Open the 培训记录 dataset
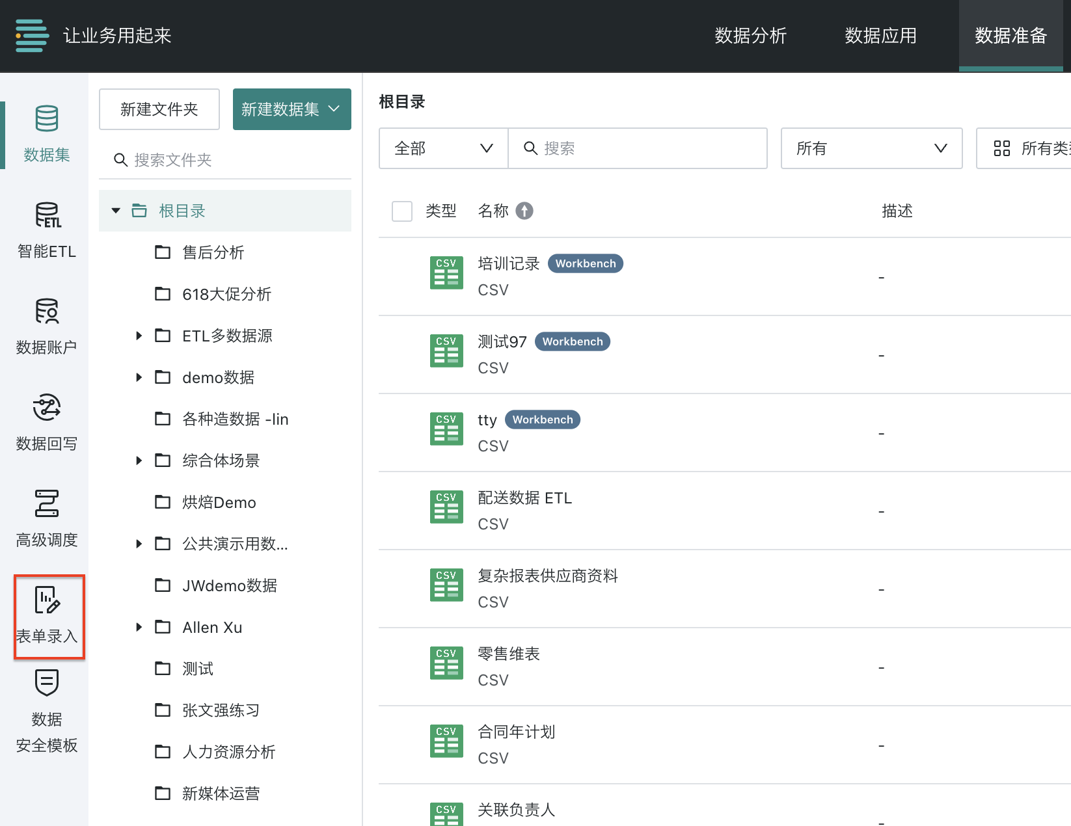Viewport: 1071px width, 826px height. click(509, 263)
